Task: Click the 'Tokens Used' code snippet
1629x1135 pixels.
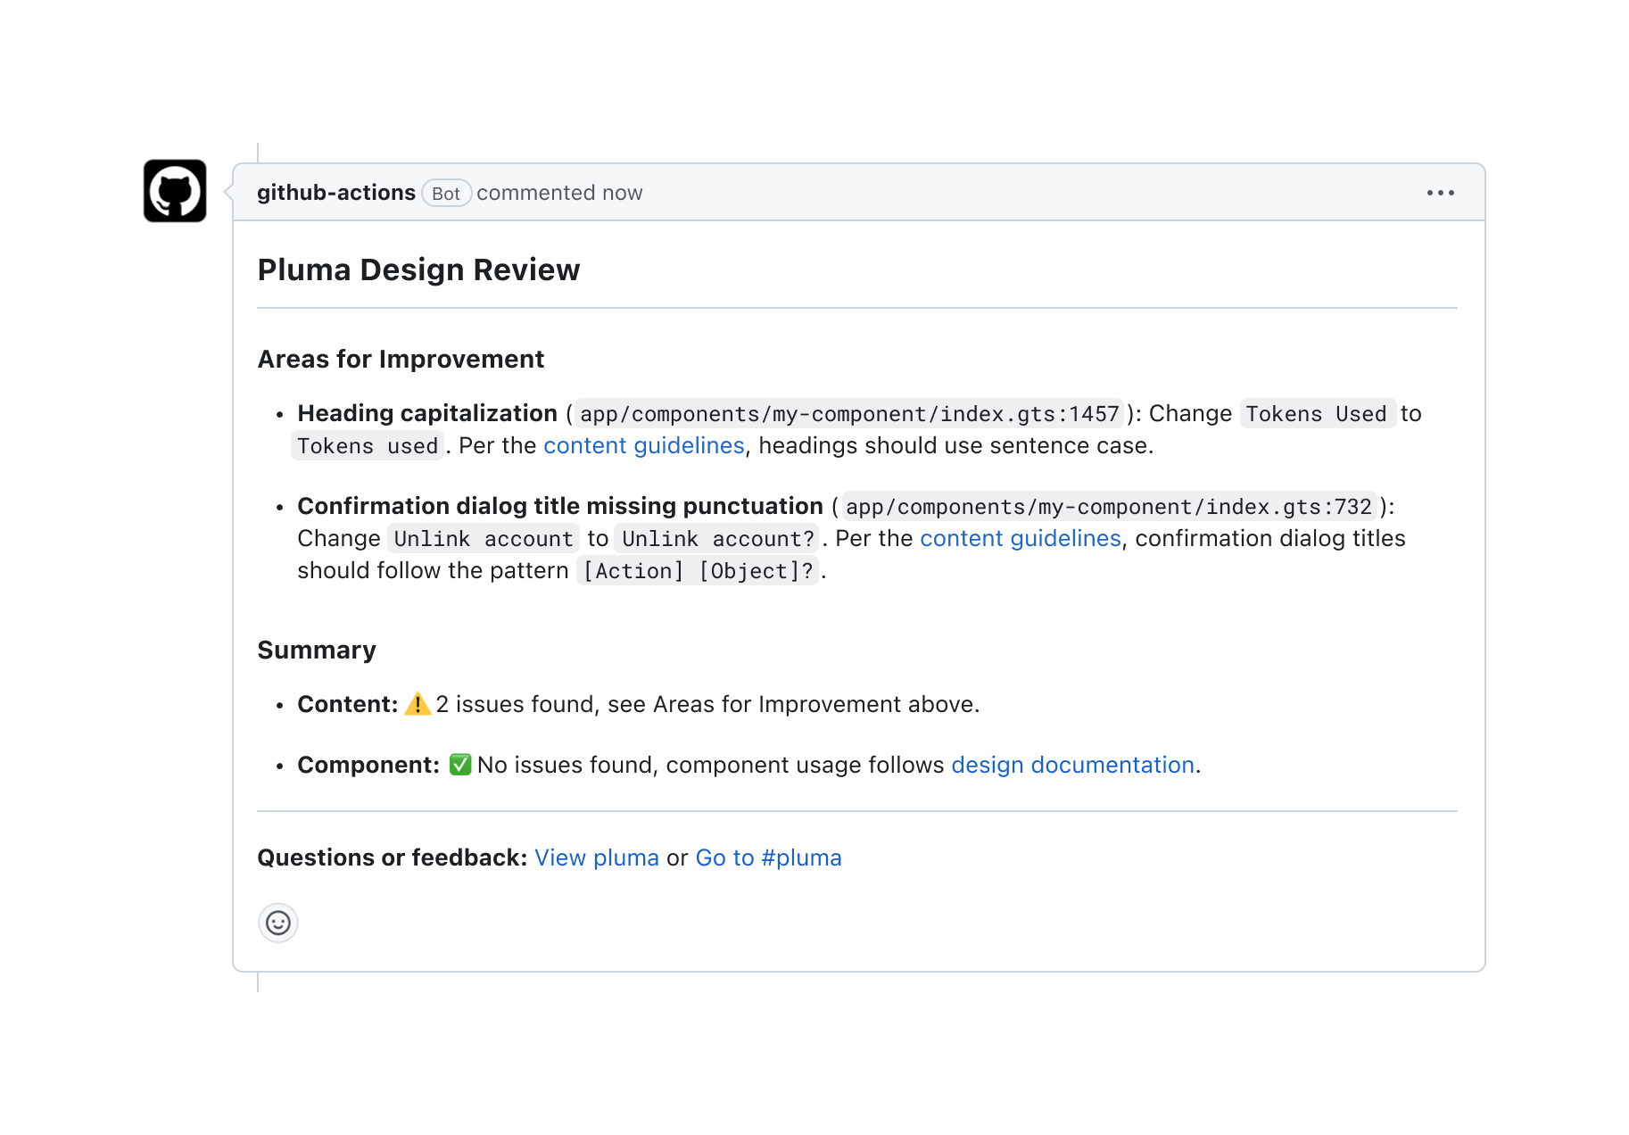Action: point(1317,414)
